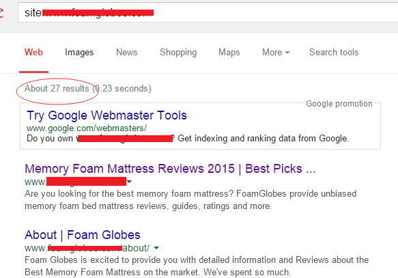Expand green arrow next to /about/ URL
The width and height of the screenshot is (398, 278).
pyautogui.click(x=156, y=248)
